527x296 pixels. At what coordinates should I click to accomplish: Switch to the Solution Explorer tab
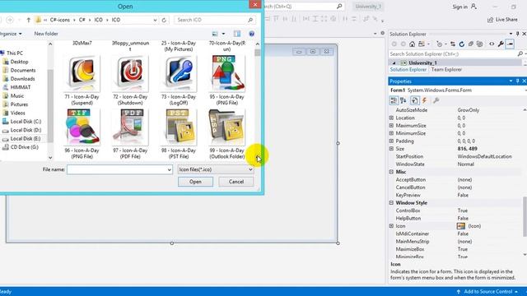(408, 70)
